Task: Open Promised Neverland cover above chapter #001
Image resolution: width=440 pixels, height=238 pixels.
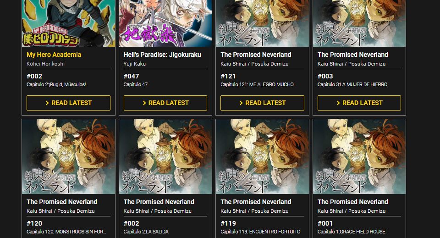Action: point(359,157)
